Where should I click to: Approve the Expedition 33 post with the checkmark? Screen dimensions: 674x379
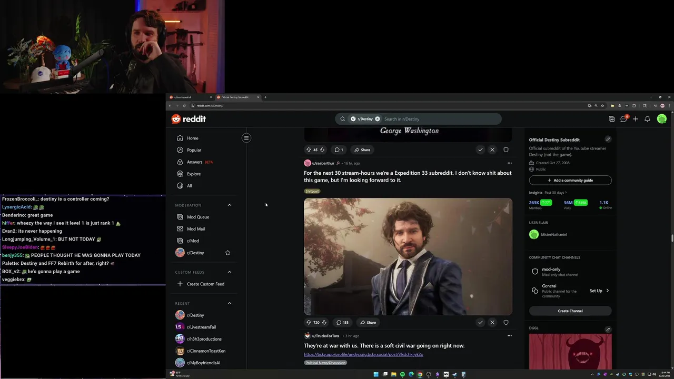tap(480, 322)
